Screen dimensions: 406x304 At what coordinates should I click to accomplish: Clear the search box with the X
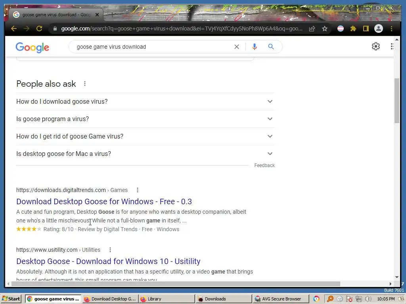pyautogui.click(x=237, y=47)
